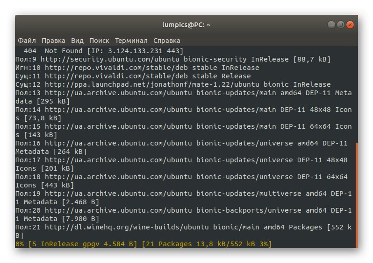This screenshot has height=263, width=373.
Task: Click the lumpics@PC title bar text
Action: point(186,24)
